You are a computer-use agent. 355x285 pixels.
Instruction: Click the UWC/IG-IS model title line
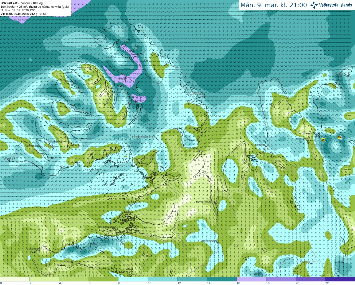pos(21,3)
